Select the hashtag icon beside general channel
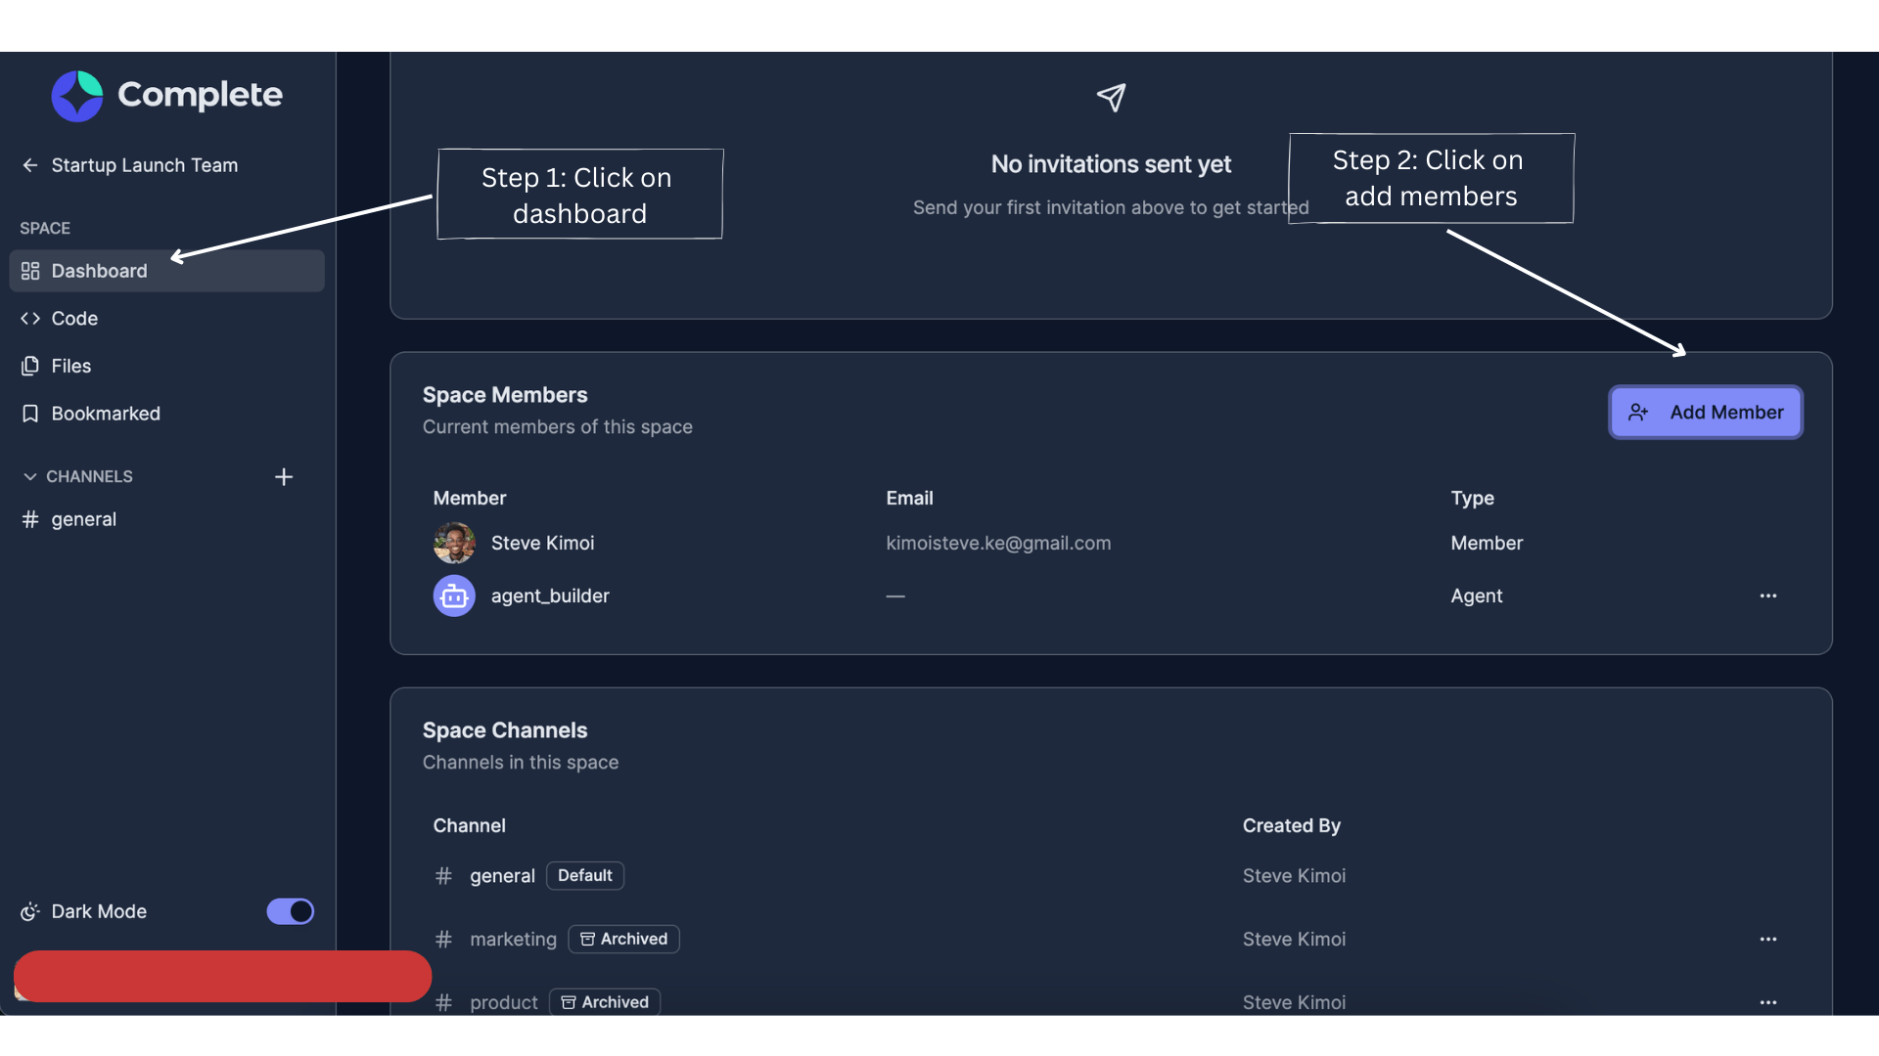This screenshot has width=1879, height=1056. pos(28,519)
